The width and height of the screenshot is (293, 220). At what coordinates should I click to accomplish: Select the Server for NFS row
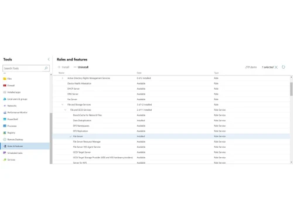coord(171,163)
